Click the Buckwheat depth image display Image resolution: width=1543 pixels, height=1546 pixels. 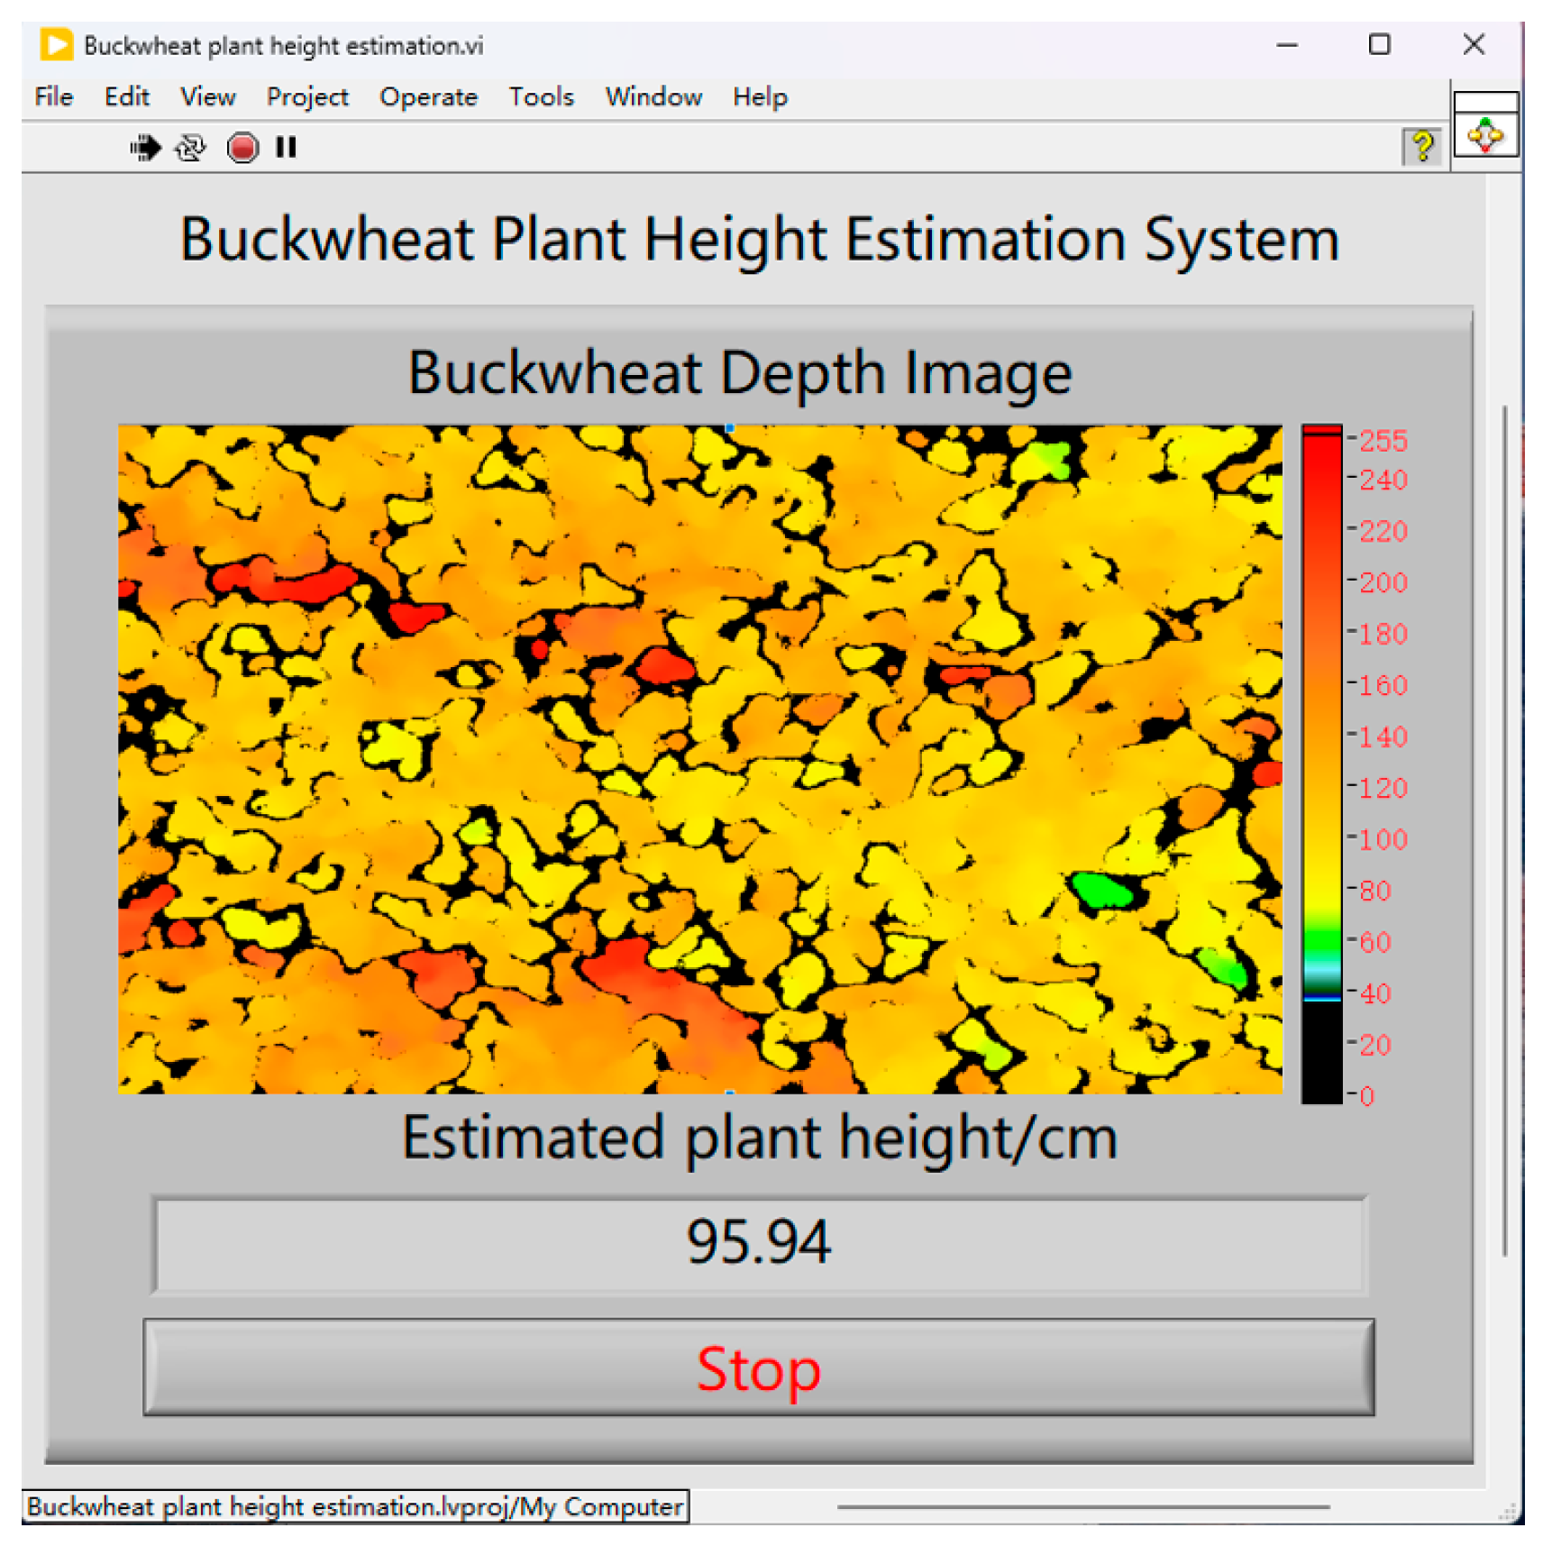[x=699, y=759]
